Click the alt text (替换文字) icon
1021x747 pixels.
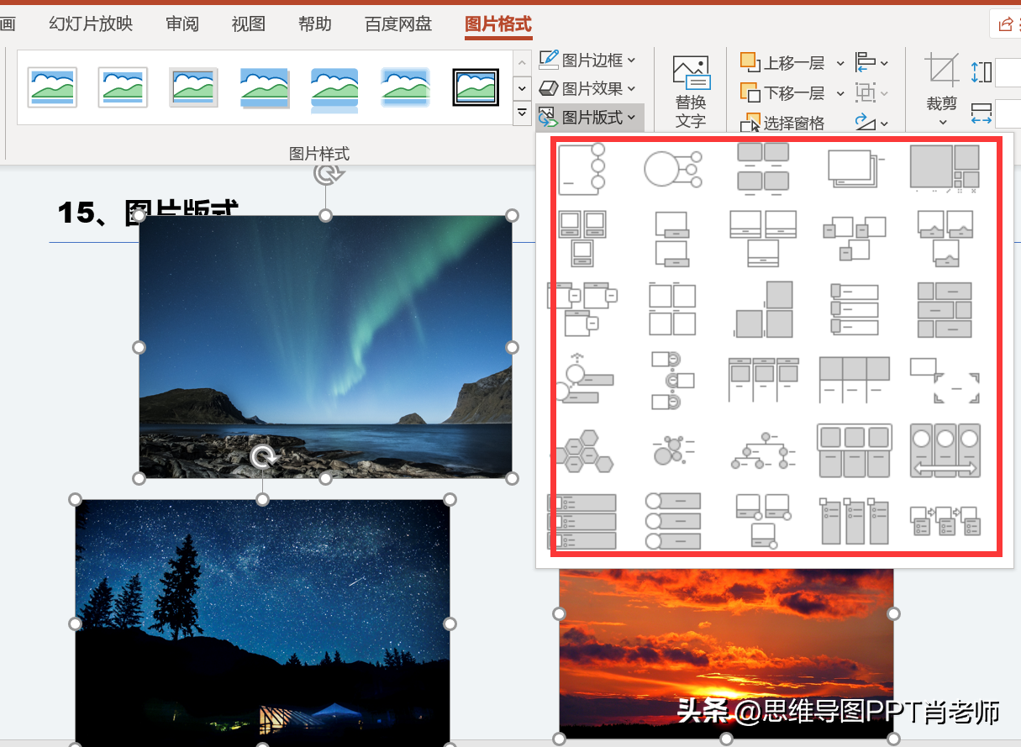[x=691, y=71]
